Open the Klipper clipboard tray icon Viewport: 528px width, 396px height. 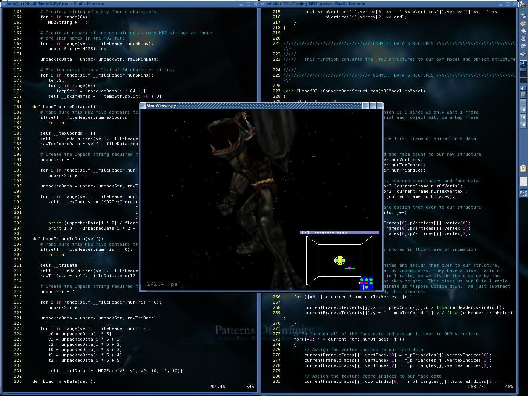(x=523, y=169)
